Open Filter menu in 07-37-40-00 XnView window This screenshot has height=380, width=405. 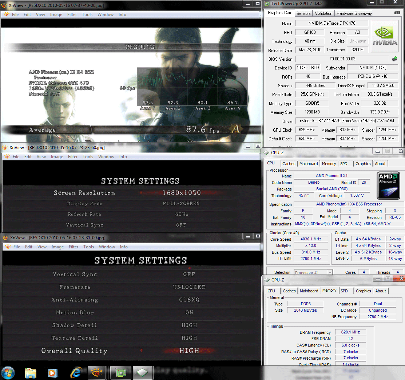[72, 15]
